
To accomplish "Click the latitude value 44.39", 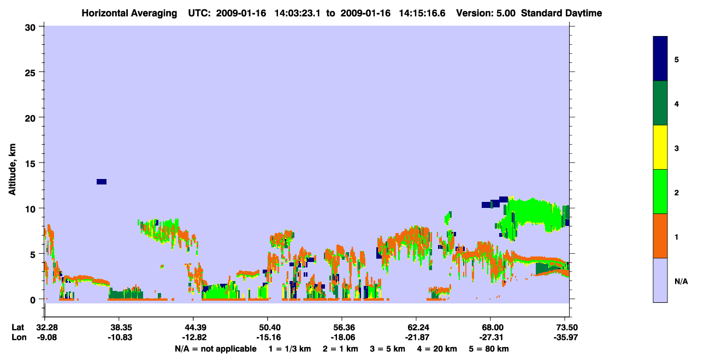I will pos(193,327).
